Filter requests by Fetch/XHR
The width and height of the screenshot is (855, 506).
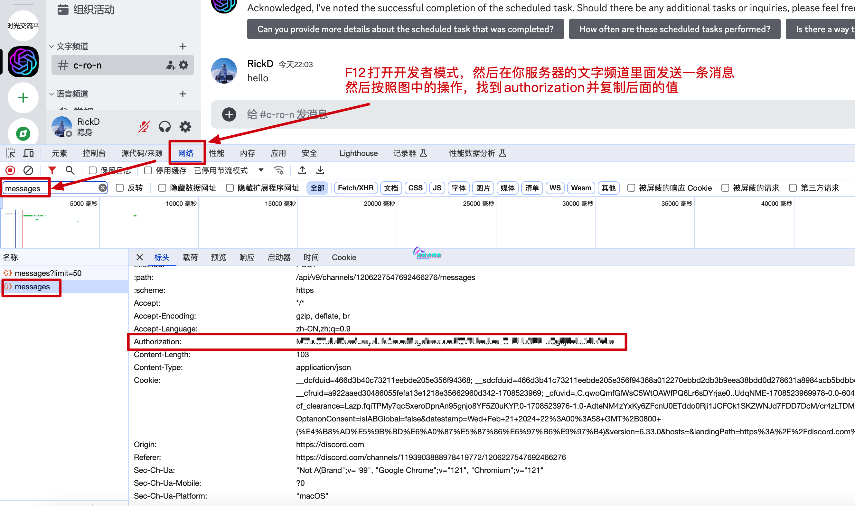(356, 188)
